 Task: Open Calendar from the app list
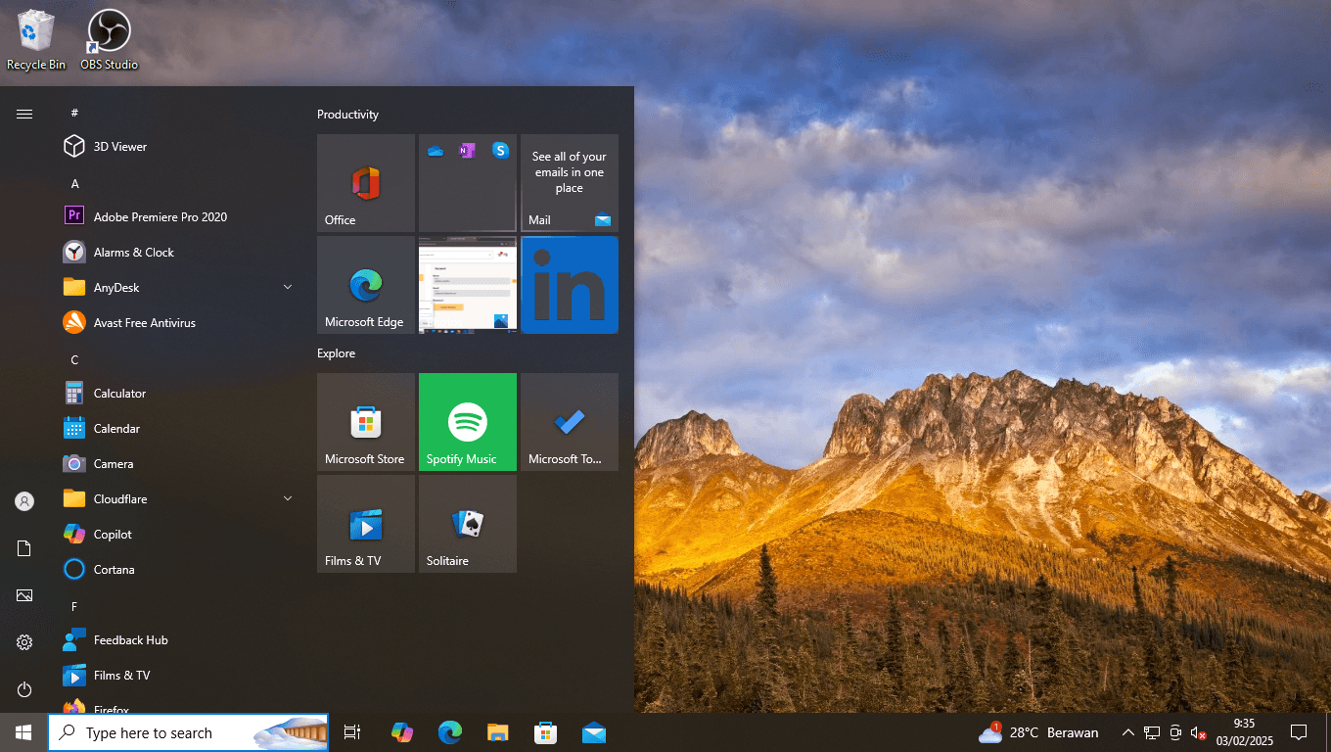point(176,429)
